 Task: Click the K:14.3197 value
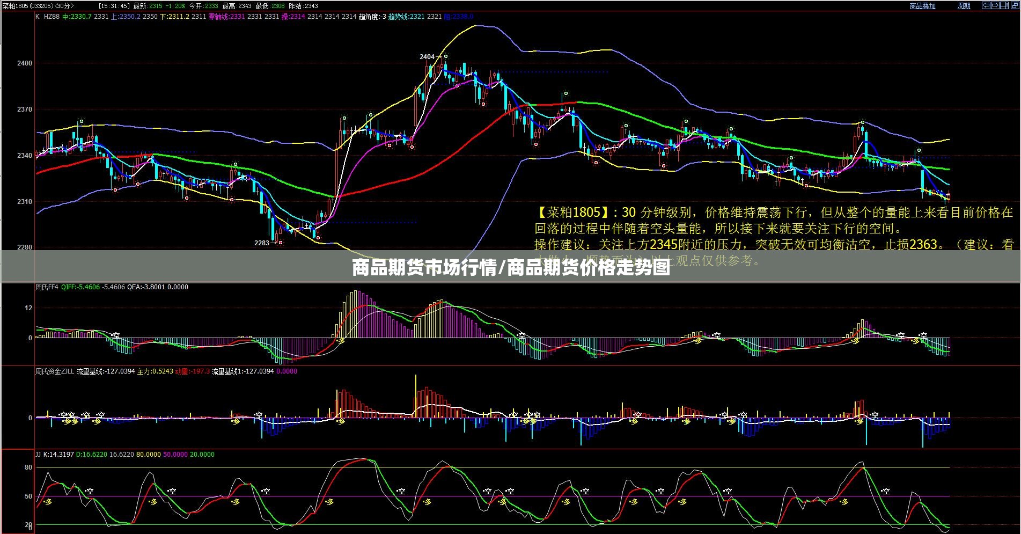coord(58,455)
